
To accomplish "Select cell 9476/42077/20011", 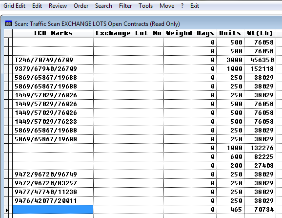I will click(53, 201).
